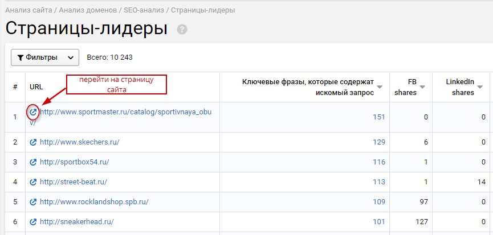Click FB shares value 127

point(421,222)
